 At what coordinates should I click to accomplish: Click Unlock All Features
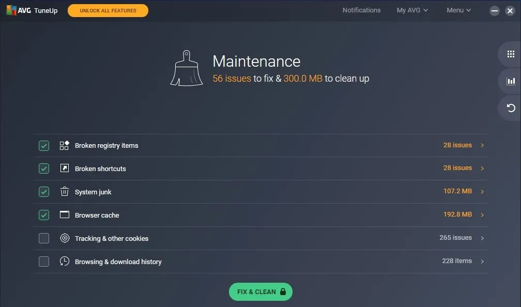click(108, 10)
